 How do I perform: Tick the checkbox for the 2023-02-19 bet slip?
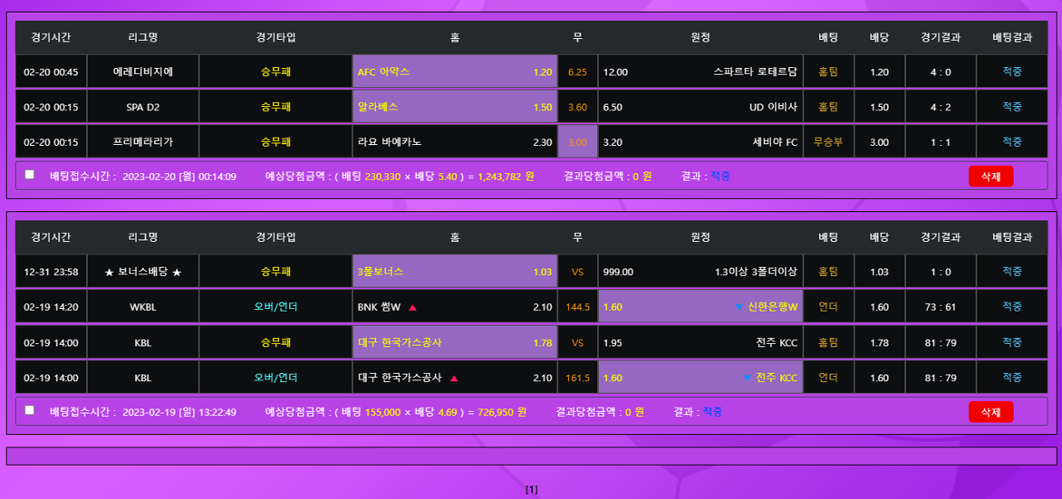click(x=30, y=410)
